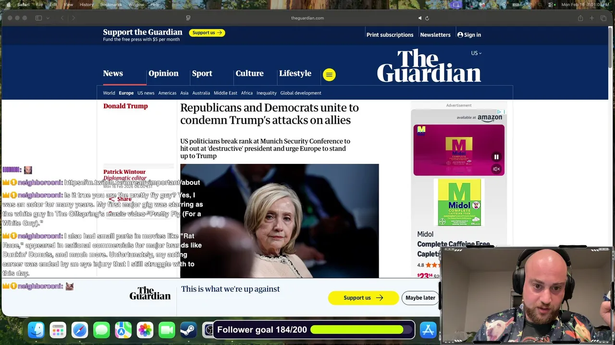Viewport: 615px width, 345px height.
Task: Click bottom banner 'Support us' button
Action: (x=363, y=298)
